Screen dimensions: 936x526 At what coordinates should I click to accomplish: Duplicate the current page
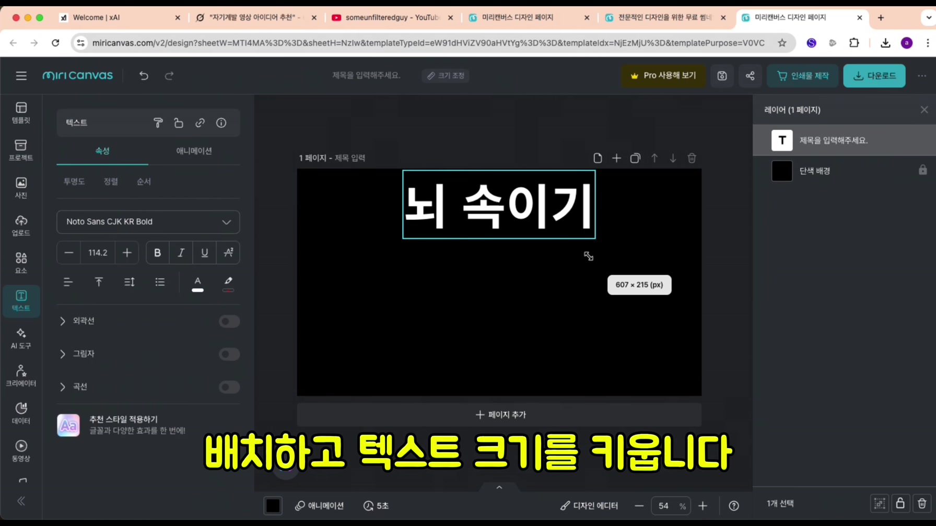pyautogui.click(x=635, y=158)
